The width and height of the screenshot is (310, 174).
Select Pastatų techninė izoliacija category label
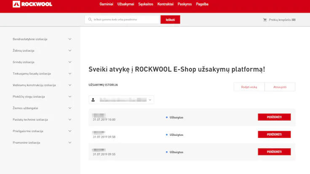pos(30,119)
